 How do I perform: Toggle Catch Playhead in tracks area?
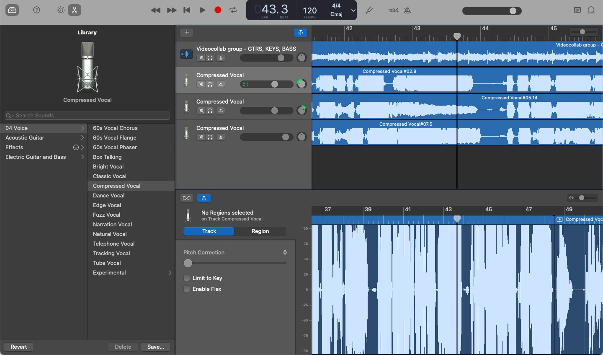point(300,32)
